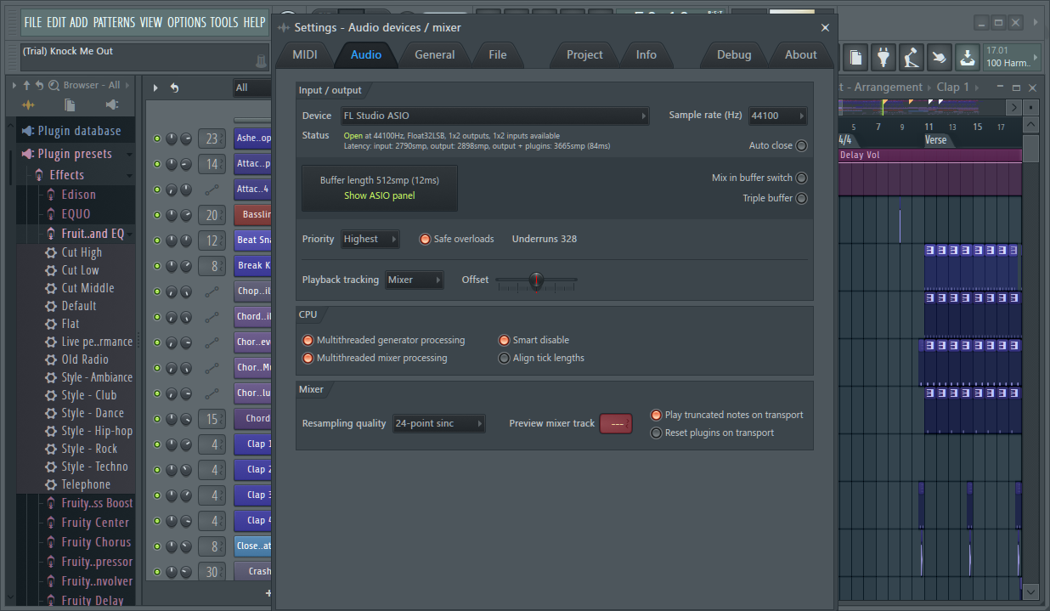Screen dimensions: 1050x611
Task: Click the browser plugin speaker icon
Action: [x=112, y=105]
